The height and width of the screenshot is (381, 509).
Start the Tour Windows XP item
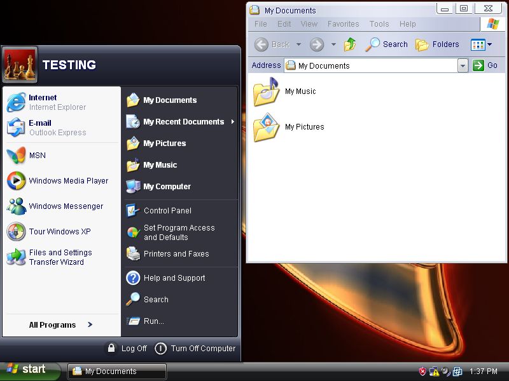[x=62, y=231]
